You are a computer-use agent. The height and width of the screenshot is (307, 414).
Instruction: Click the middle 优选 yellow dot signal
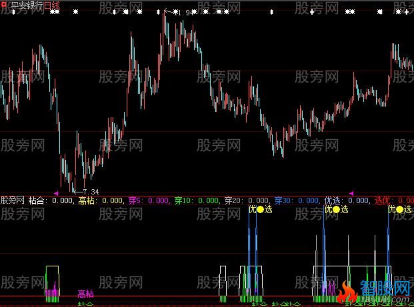point(337,210)
